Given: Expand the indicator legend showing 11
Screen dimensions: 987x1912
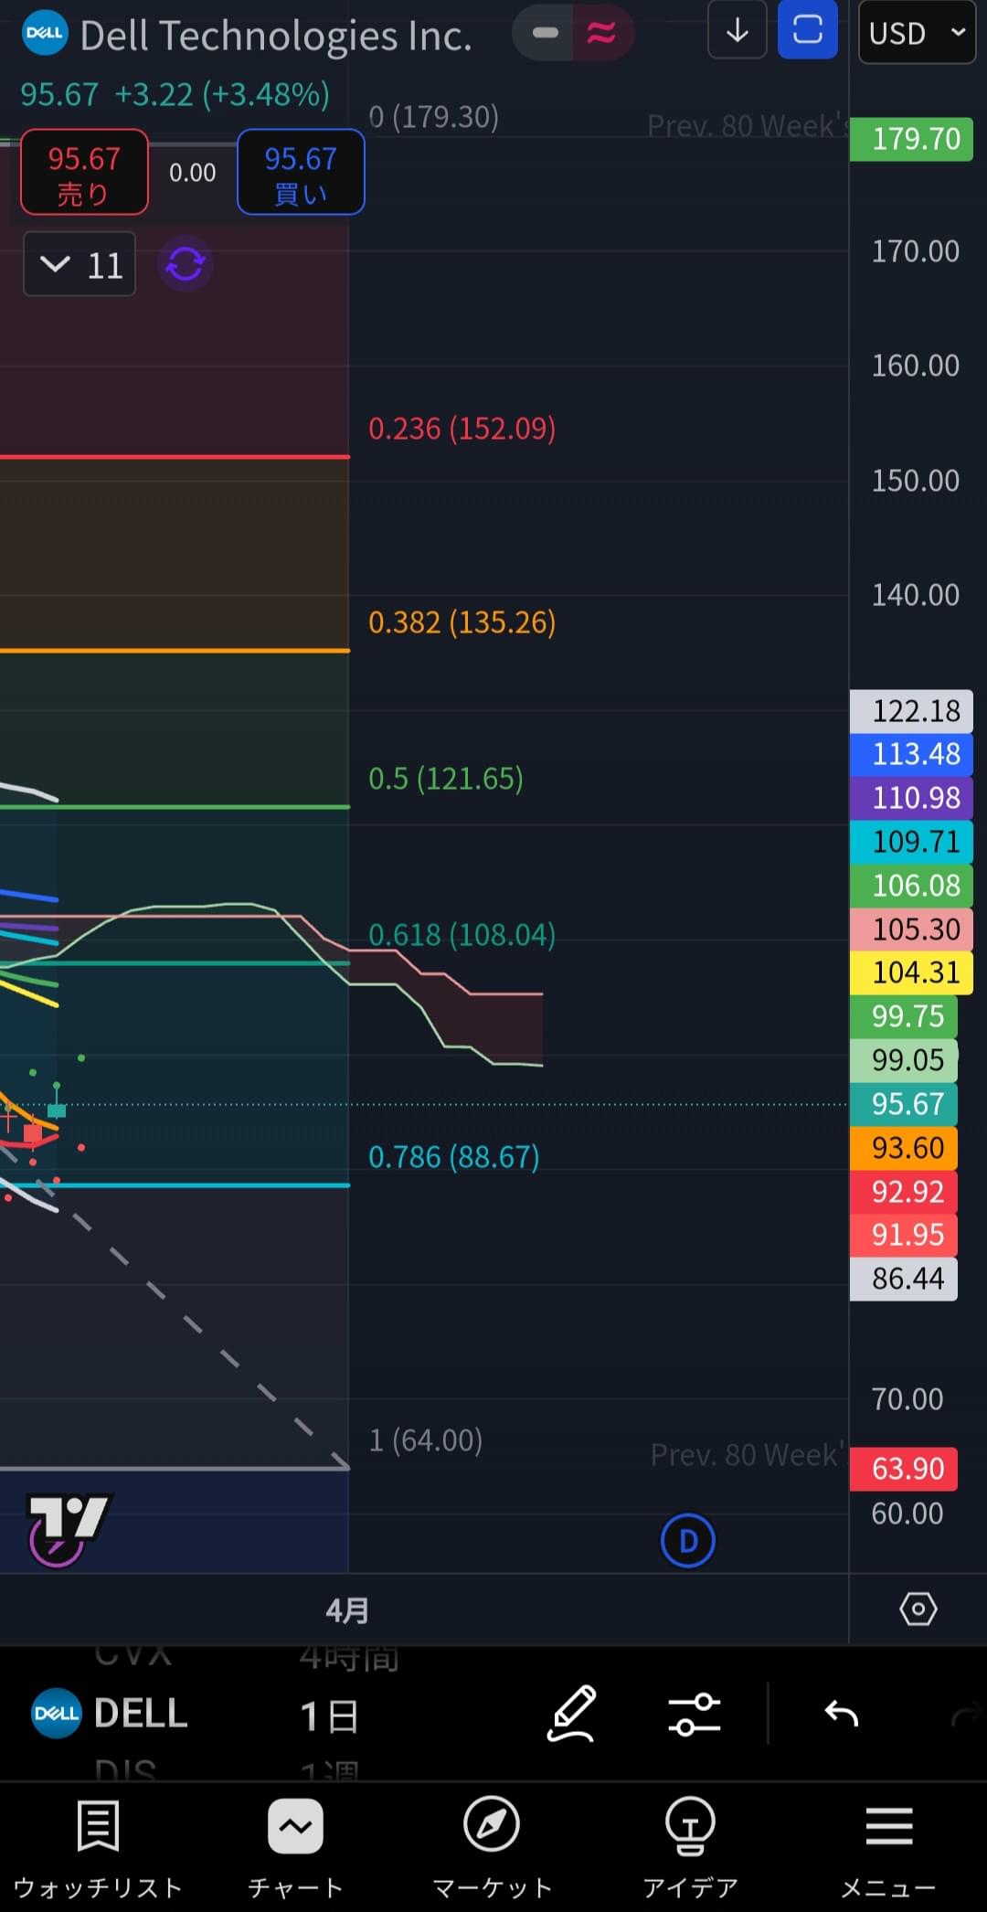Looking at the screenshot, I should (x=80, y=265).
